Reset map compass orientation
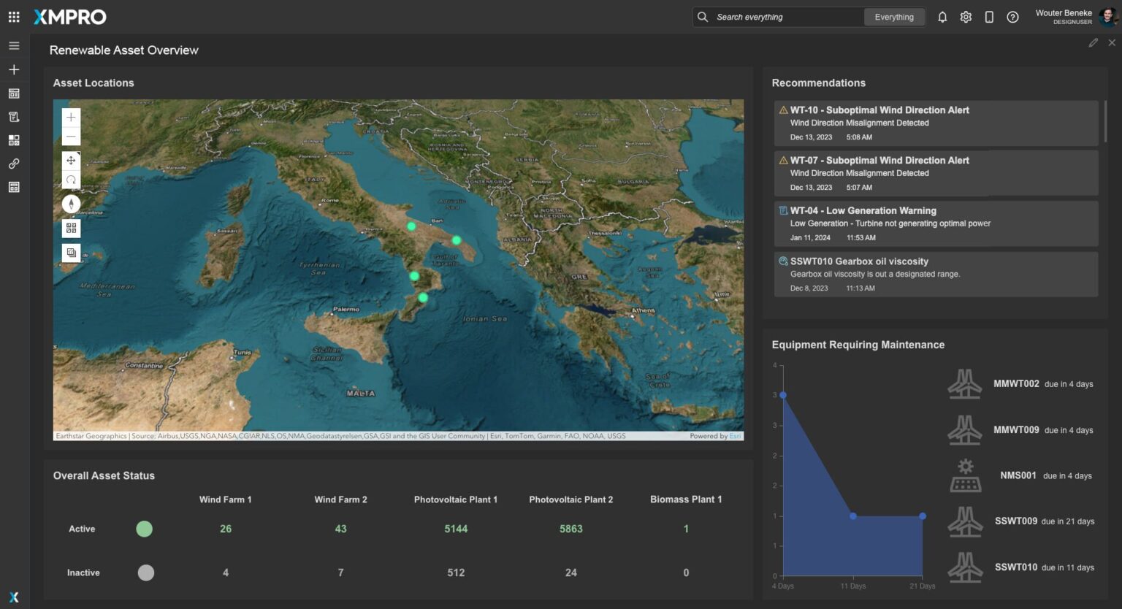The width and height of the screenshot is (1122, 609). (x=71, y=204)
